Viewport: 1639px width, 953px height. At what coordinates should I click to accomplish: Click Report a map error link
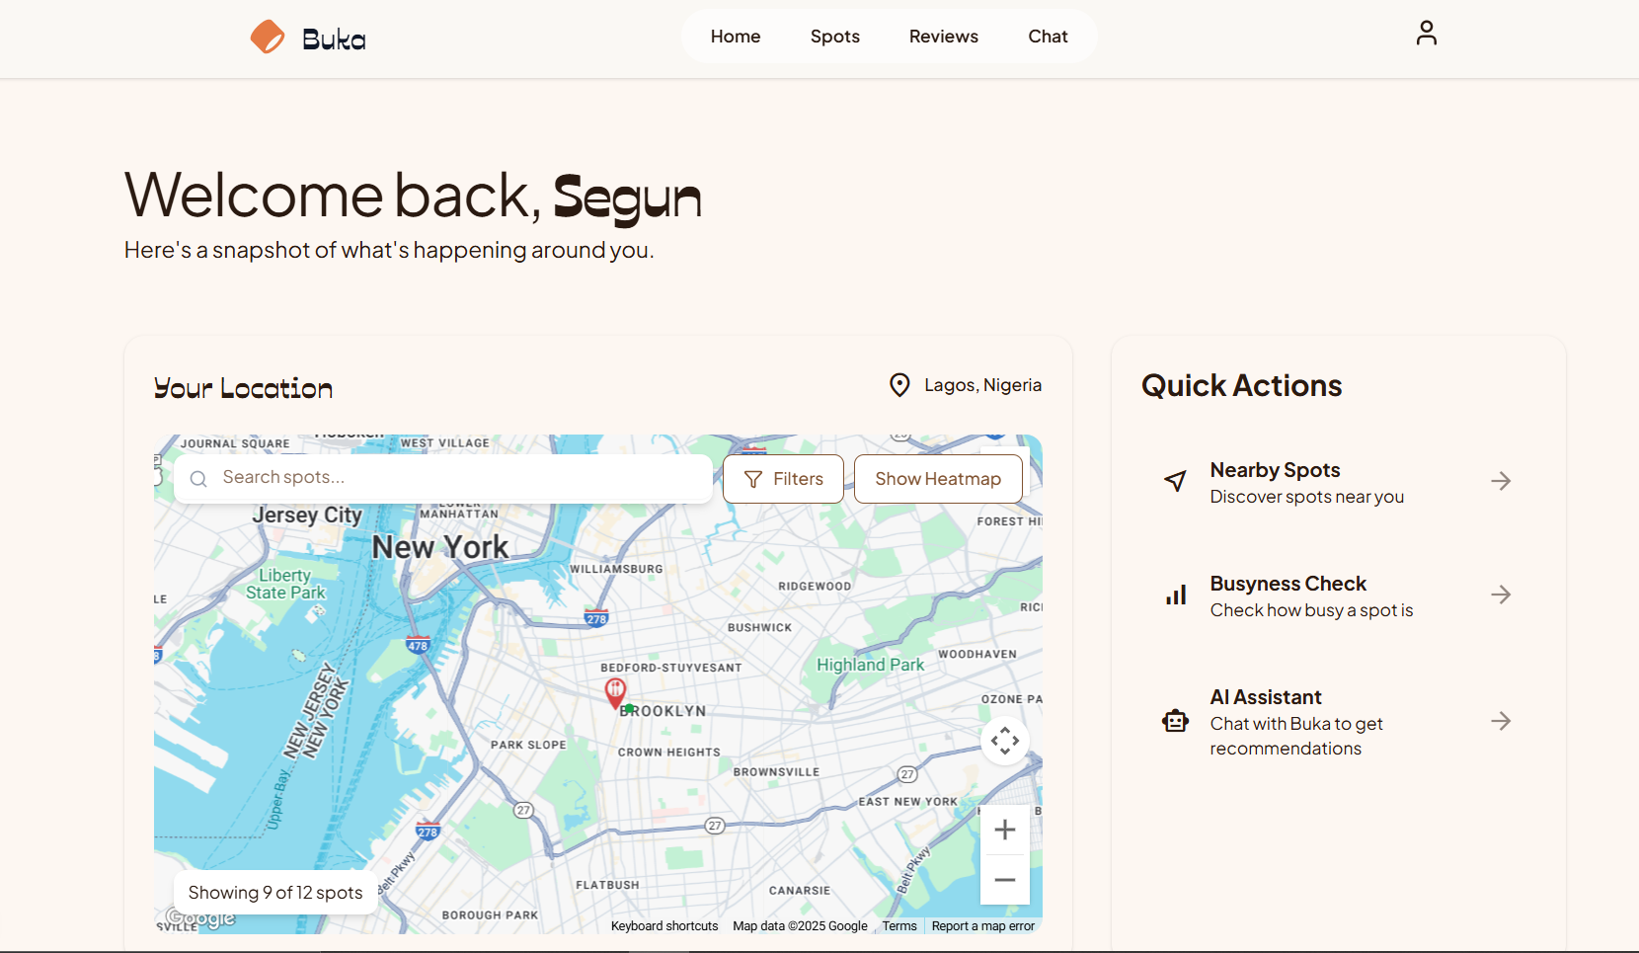pos(983,926)
